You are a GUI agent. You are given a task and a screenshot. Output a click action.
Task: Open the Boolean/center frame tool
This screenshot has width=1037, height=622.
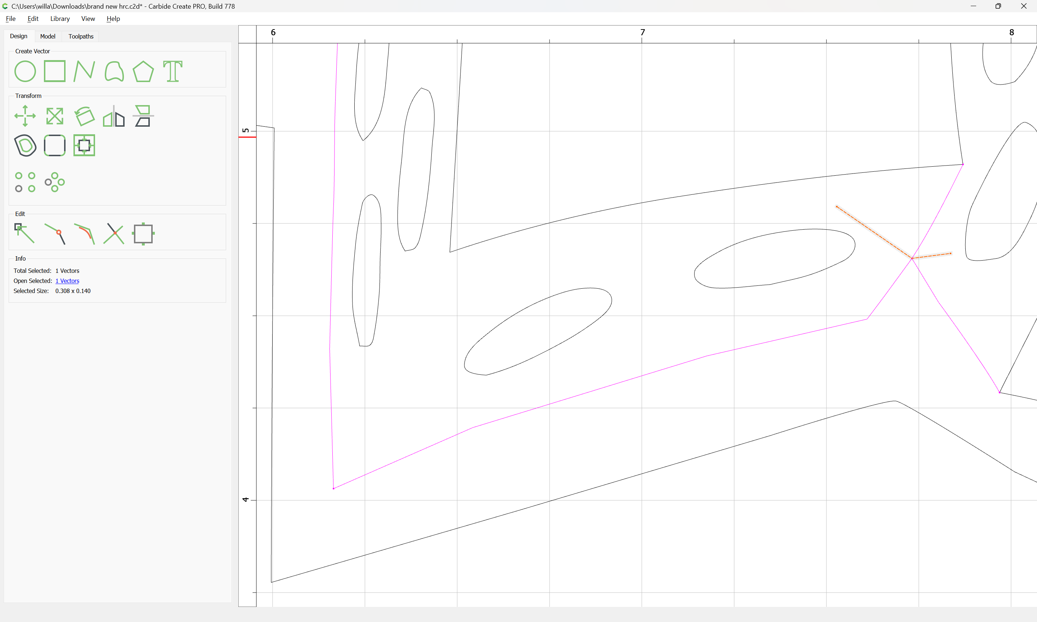click(x=84, y=145)
